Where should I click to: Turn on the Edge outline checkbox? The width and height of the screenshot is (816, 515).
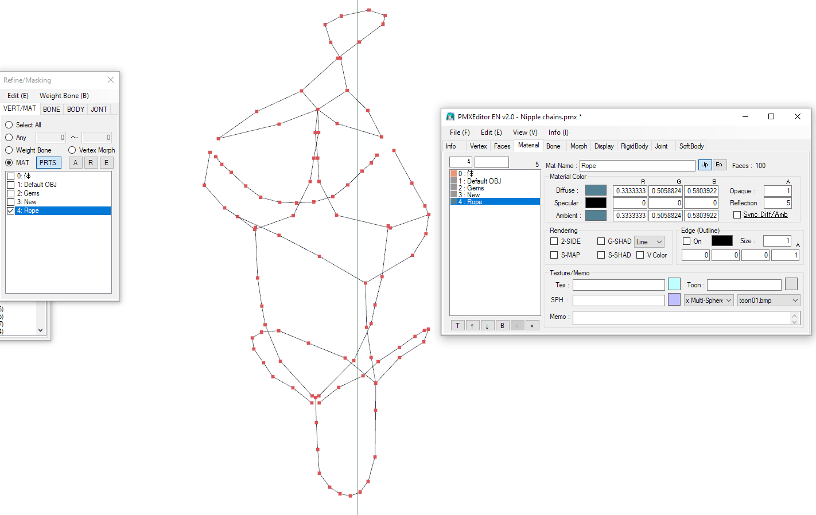(687, 241)
